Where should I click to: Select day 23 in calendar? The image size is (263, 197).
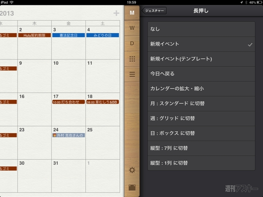point(34,143)
